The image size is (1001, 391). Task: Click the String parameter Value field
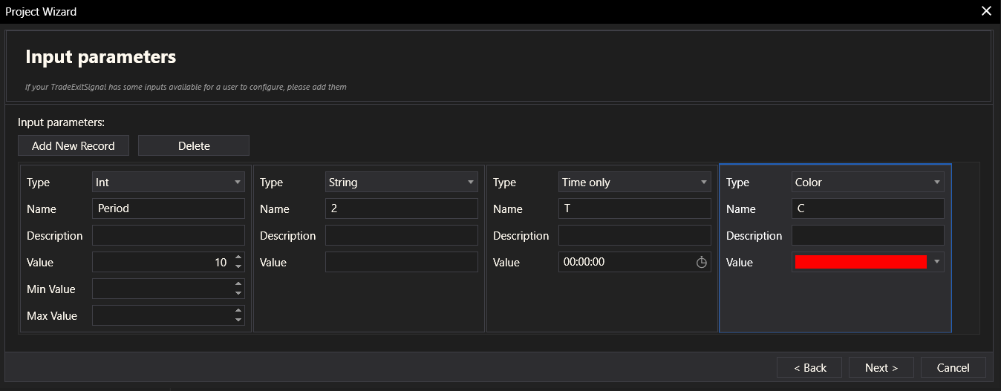pos(401,262)
